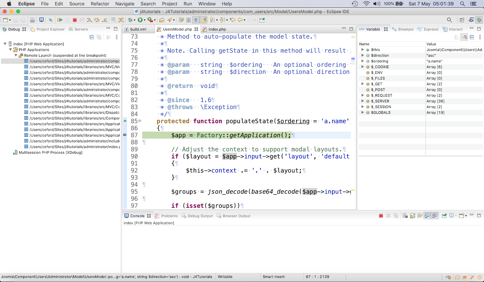This screenshot has width=484, height=282.
Task: Open the Spotlight search icon in the menu bar
Action: click(x=462, y=4)
